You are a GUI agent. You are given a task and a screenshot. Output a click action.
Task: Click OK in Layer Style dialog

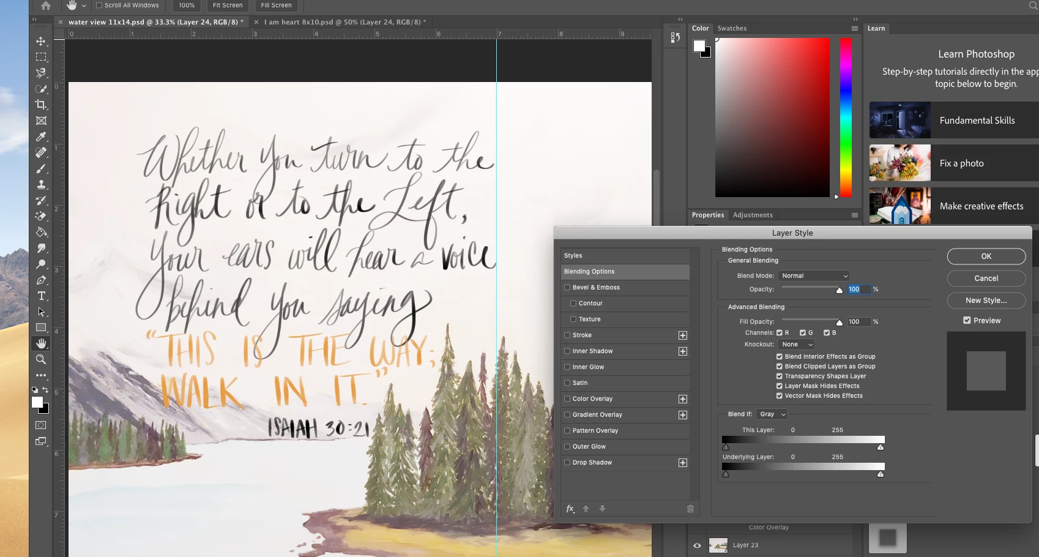coord(986,256)
